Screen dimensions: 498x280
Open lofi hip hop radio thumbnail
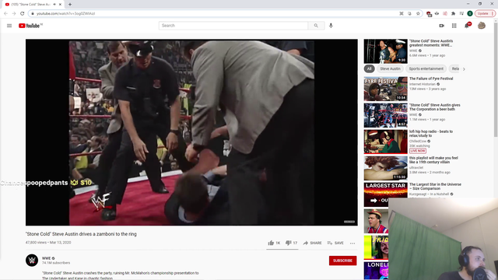coord(386,142)
